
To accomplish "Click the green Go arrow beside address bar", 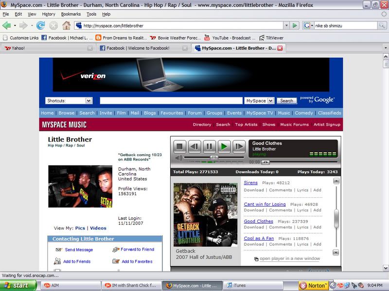I will tap(295, 25).
